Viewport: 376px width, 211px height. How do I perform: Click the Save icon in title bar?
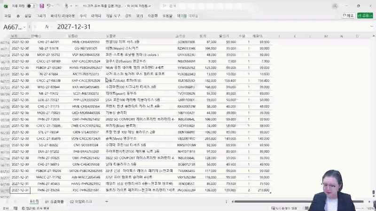42,6
